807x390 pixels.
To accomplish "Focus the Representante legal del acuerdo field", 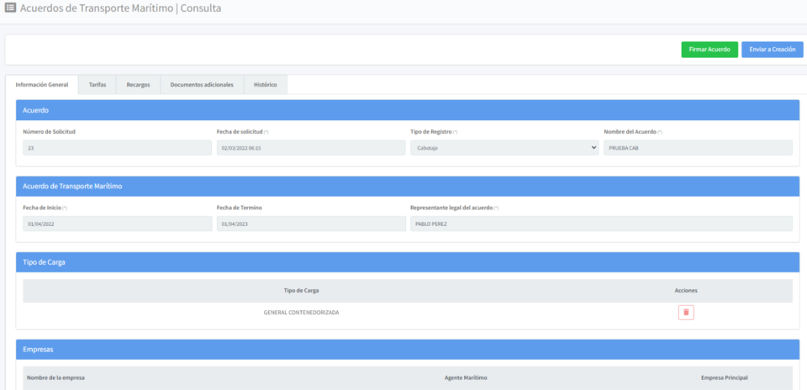I will (x=601, y=224).
